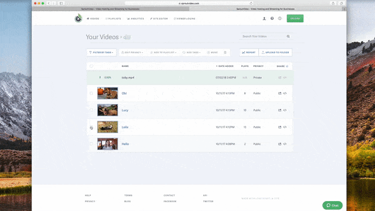Open the Obi video link
Image resolution: width=375 pixels, height=211 pixels.
click(124, 93)
